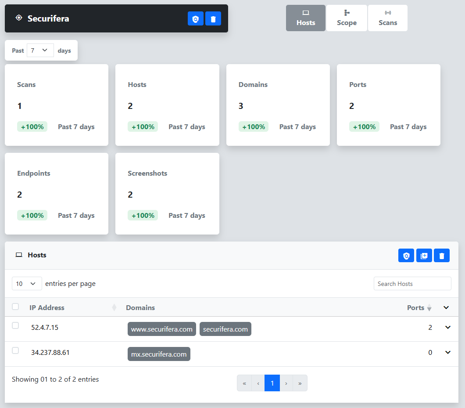The height and width of the screenshot is (408, 465).
Task: Open the entries per page dropdown
Action: (x=27, y=284)
